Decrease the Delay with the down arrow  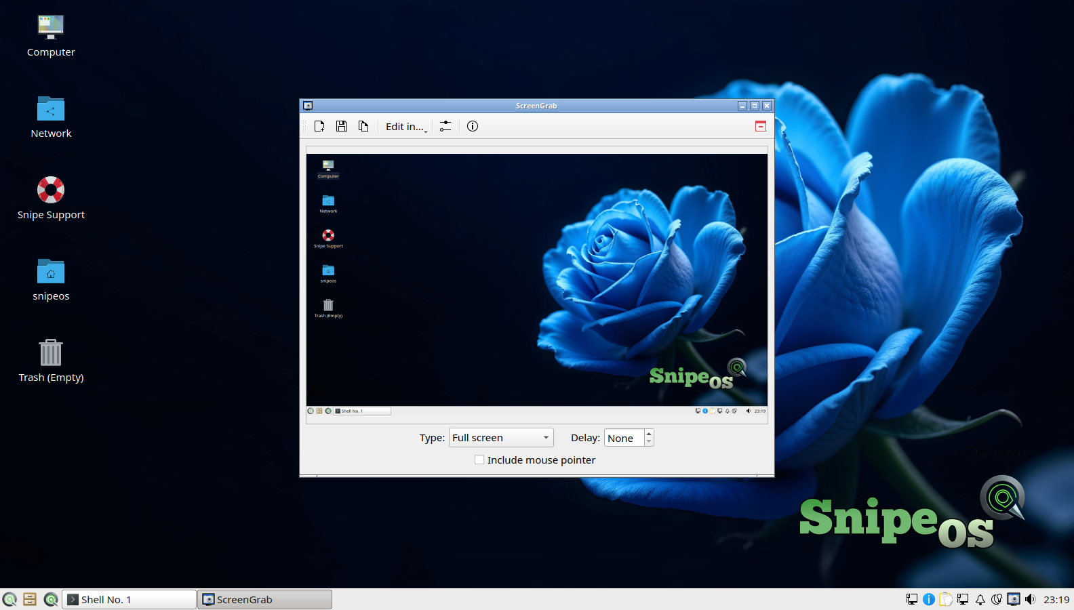tap(649, 442)
